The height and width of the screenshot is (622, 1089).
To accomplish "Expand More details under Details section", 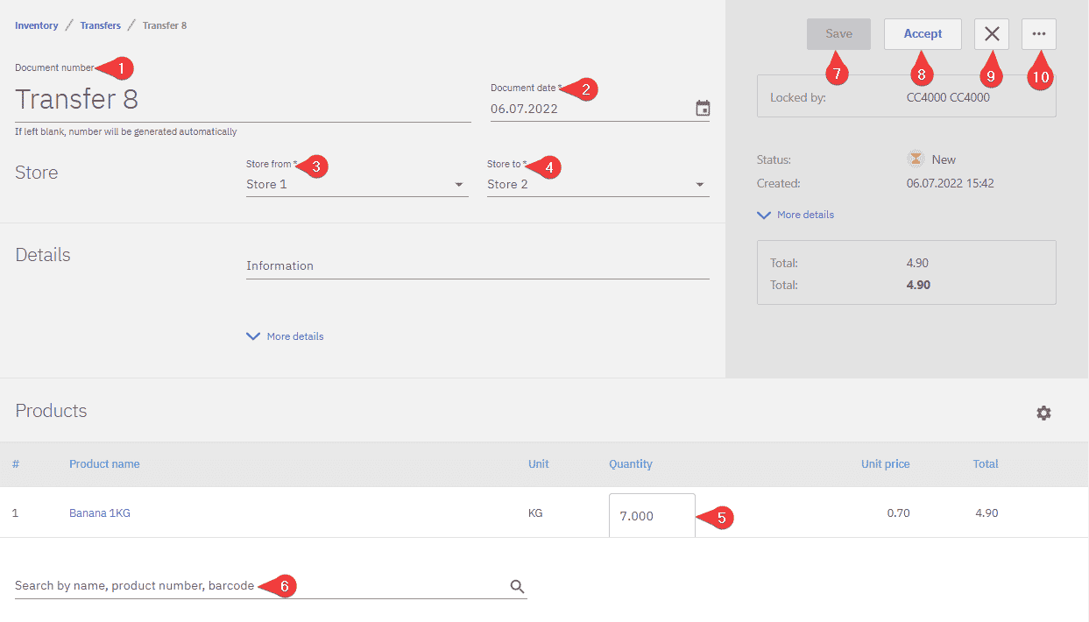I will click(x=286, y=336).
